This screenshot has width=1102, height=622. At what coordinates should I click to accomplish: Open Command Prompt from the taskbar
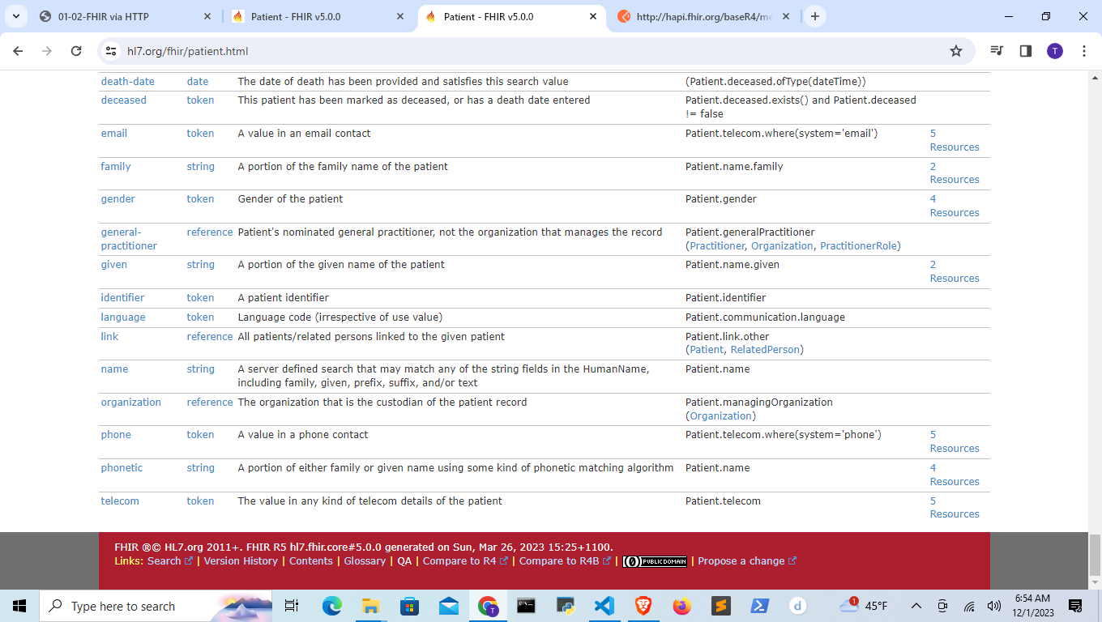[527, 606]
